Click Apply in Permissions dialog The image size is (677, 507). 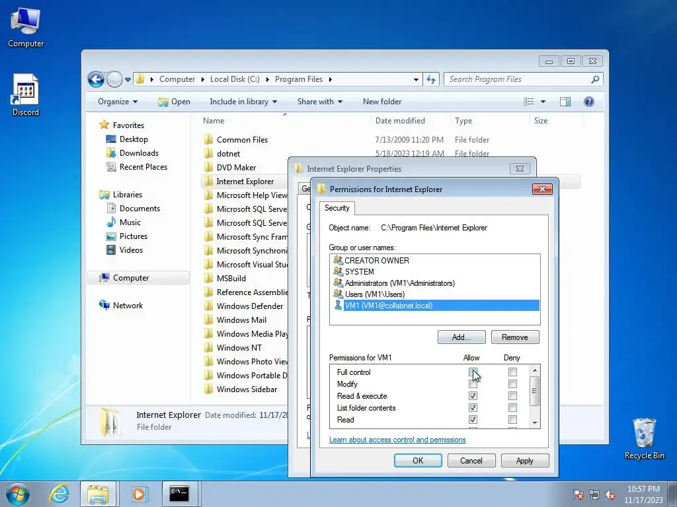tap(525, 460)
